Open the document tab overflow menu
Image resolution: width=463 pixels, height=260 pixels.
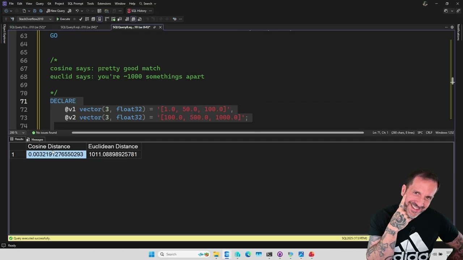coord(446,27)
